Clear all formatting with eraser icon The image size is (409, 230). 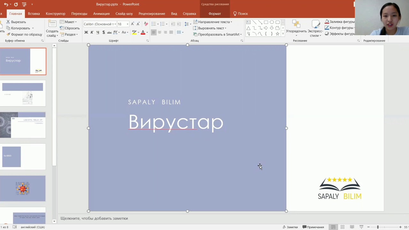pyautogui.click(x=146, y=24)
